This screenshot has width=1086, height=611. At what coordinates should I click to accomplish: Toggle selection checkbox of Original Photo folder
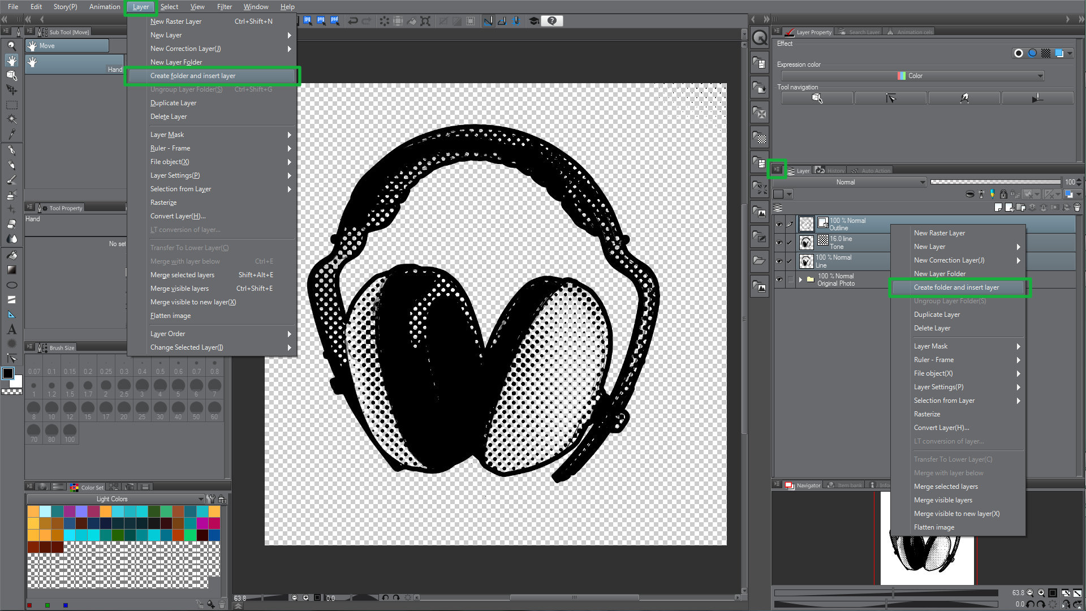pos(790,279)
